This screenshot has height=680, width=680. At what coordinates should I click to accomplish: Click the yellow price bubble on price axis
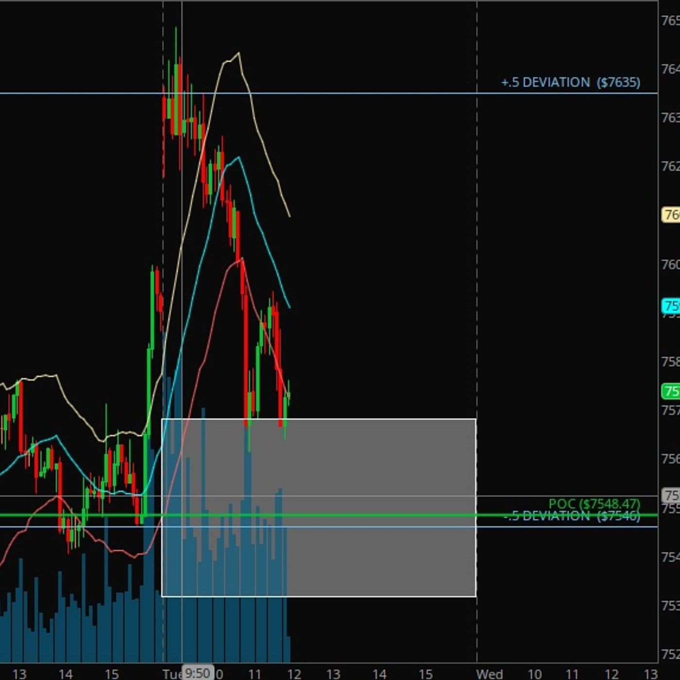click(671, 215)
